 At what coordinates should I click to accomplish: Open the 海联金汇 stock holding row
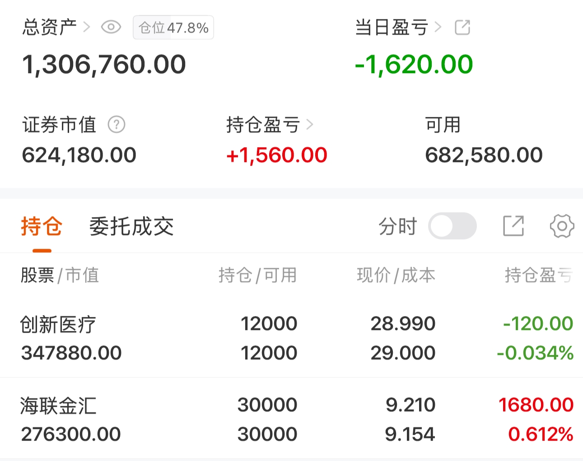(x=291, y=419)
